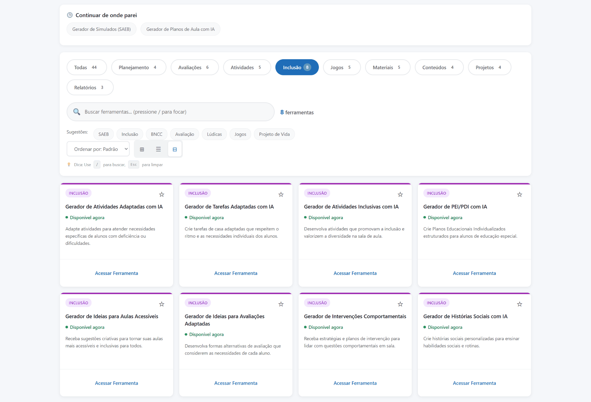
Task: Switch to grid view layout icon
Action: [142, 149]
